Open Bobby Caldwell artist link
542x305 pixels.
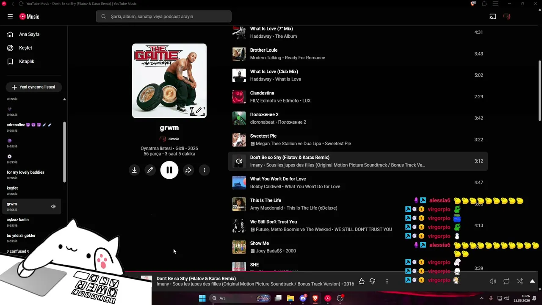(265, 186)
